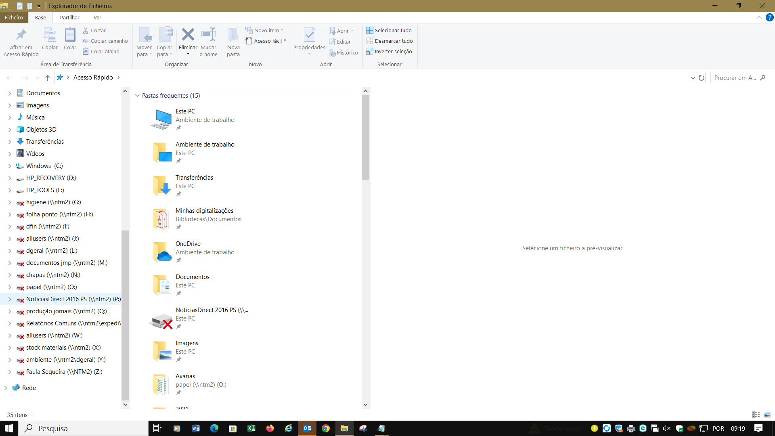This screenshot has height=436, width=775.
Task: Switch to details view icon in status bar
Action: tap(756, 415)
